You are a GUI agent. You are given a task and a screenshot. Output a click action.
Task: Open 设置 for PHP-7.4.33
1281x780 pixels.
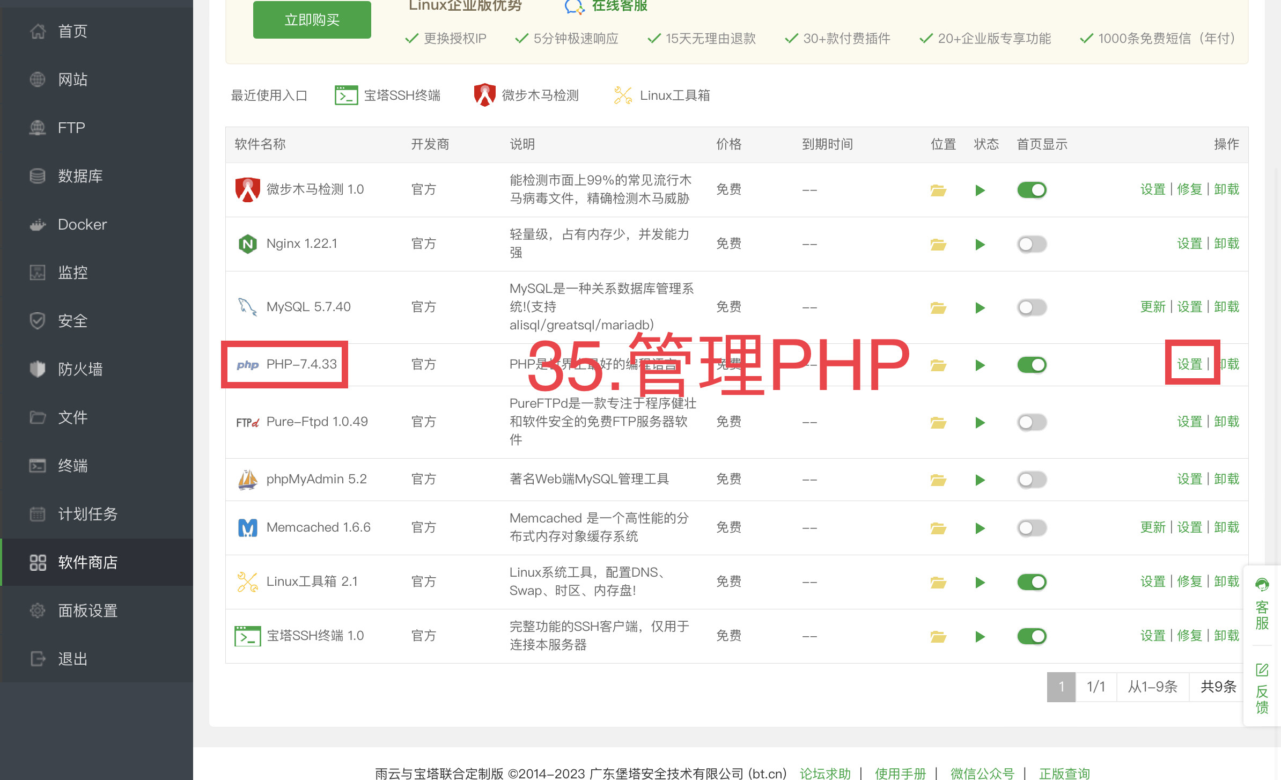click(x=1189, y=364)
